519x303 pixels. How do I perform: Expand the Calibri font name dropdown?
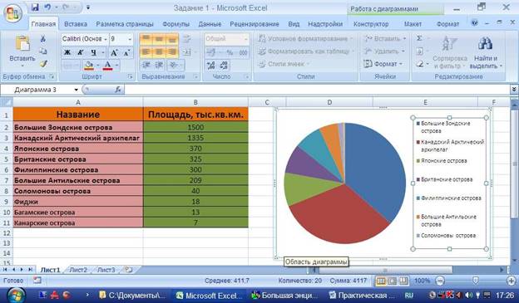[x=106, y=39]
